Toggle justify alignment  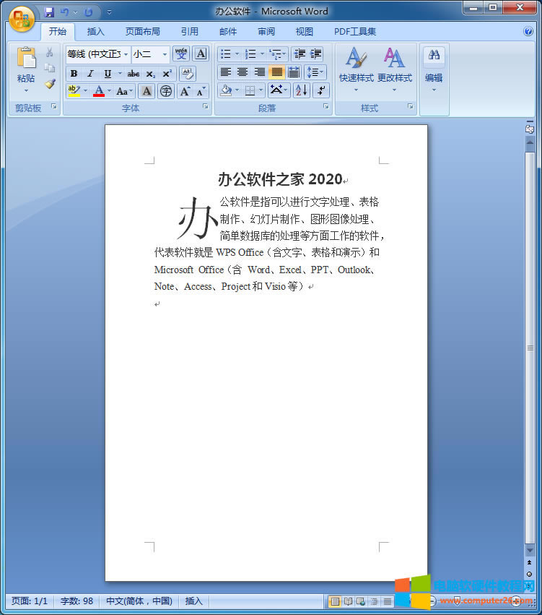pos(277,72)
